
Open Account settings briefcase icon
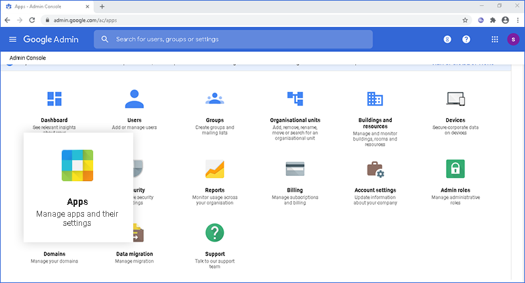[x=375, y=169]
